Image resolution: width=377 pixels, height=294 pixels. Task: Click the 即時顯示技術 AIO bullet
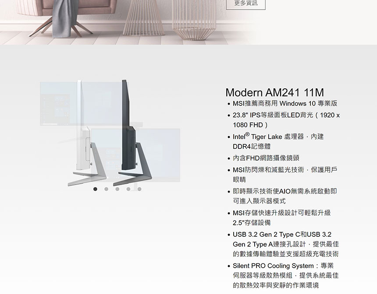pyautogui.click(x=285, y=196)
